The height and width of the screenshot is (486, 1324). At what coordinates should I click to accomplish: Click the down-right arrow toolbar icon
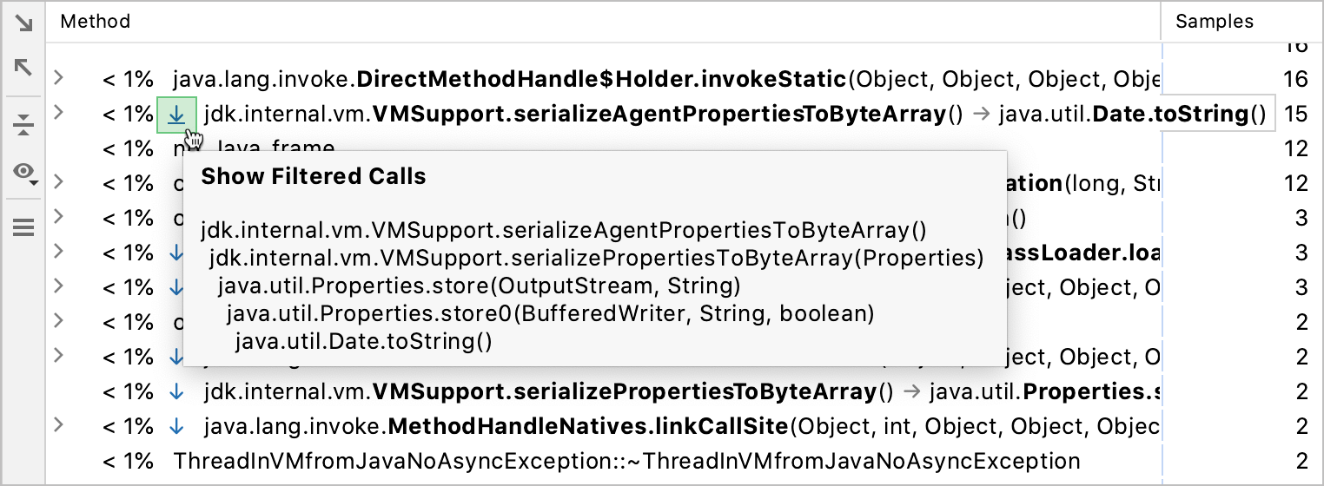click(x=23, y=23)
